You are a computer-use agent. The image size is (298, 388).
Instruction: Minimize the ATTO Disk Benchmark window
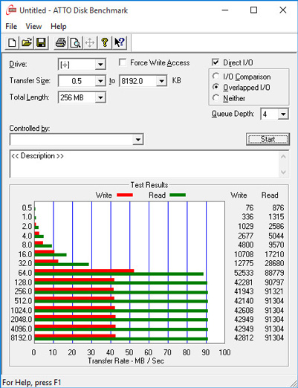(x=225, y=10)
